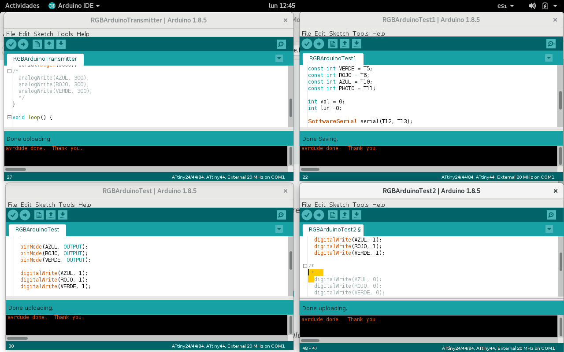The height and width of the screenshot is (352, 564).
Task: Verify the sketch in the RGBArduinoTest window
Action: click(x=13, y=215)
